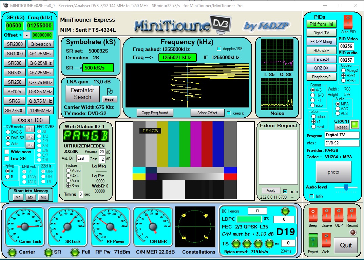Select 16/9 format radio button
The width and height of the screenshot is (364, 260).
(313, 95)
